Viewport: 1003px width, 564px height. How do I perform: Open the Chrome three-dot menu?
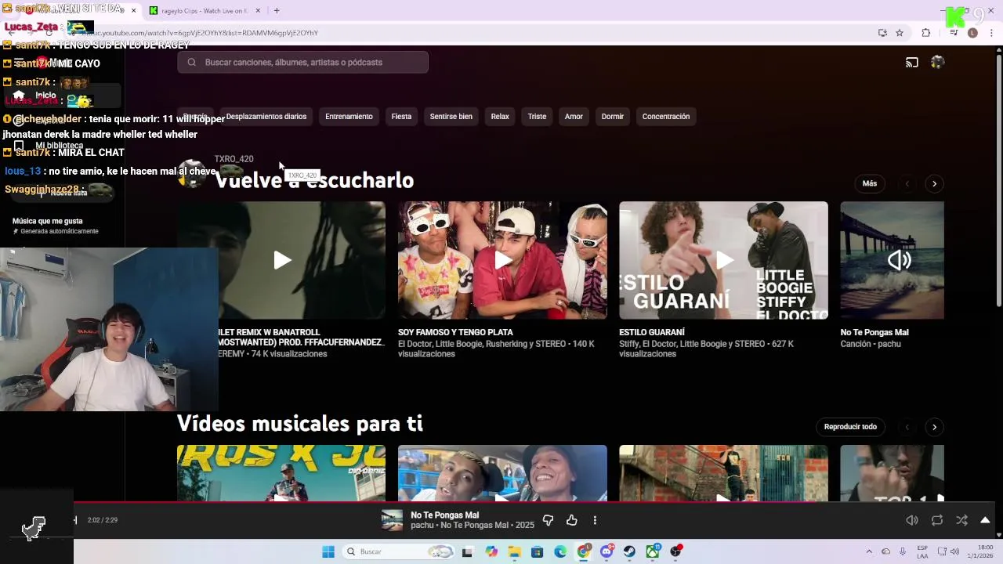992,33
